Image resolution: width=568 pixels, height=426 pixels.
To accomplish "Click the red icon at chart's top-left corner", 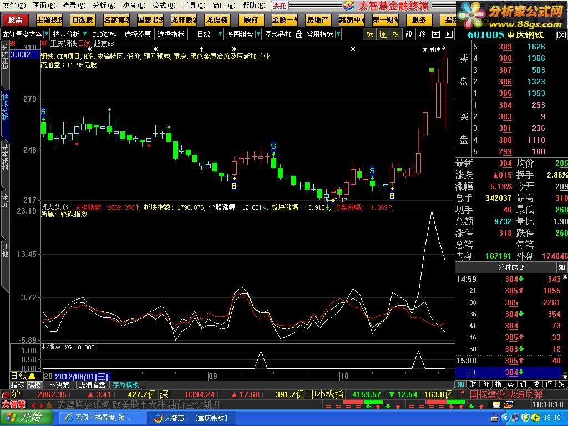I will coord(13,43).
